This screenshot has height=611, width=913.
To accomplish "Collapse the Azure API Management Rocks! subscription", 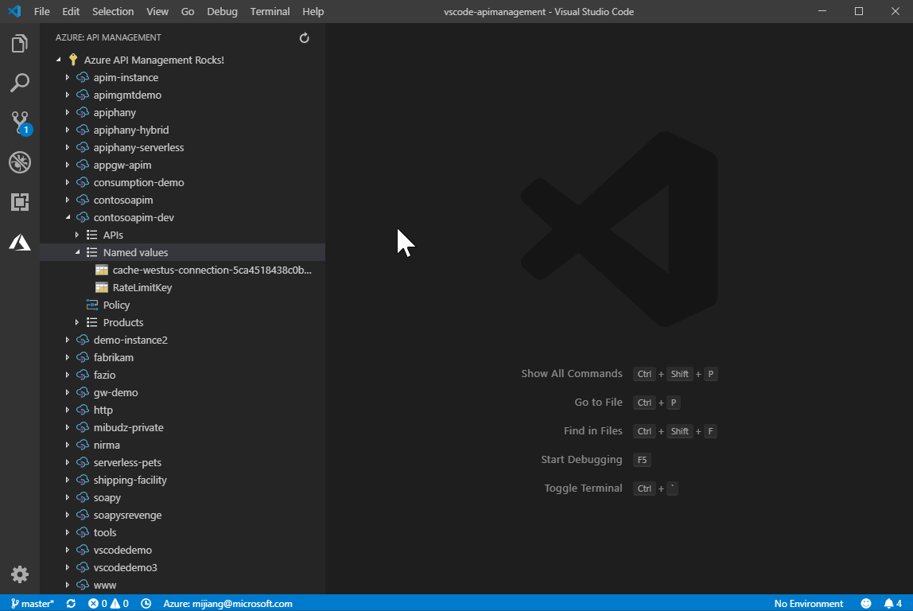I will (x=58, y=60).
